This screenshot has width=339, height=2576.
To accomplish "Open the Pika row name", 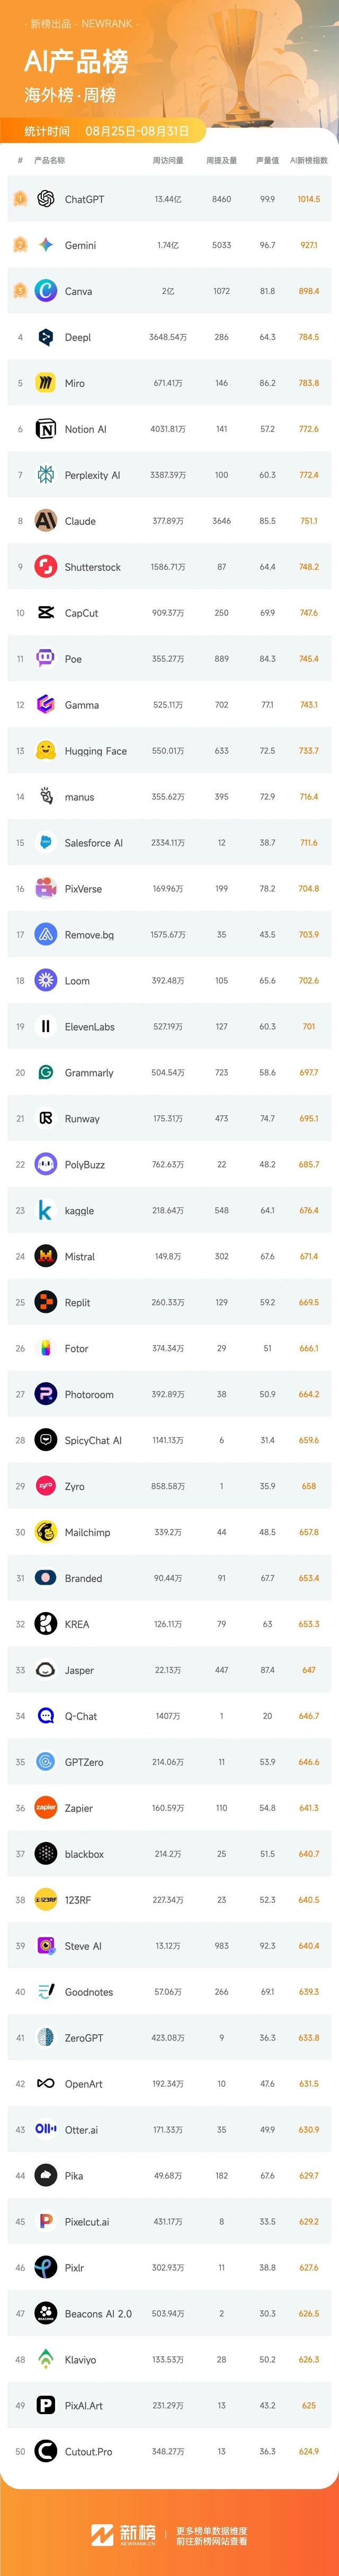I will coord(74,2176).
